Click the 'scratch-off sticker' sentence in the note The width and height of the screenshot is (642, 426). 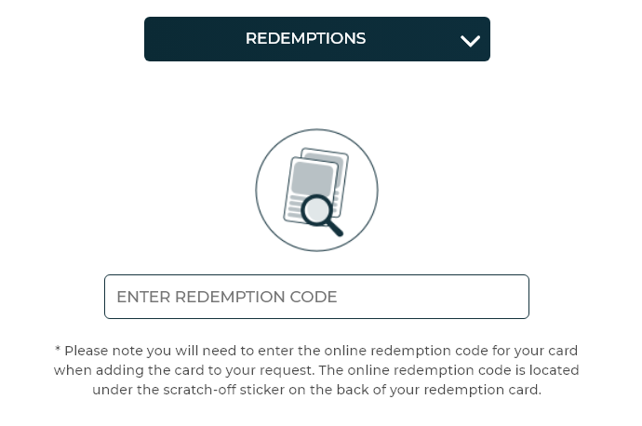316,390
